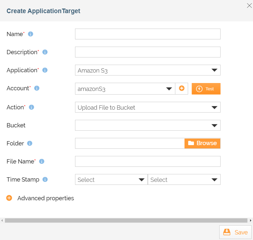Click the info icon beside Time Stamp
Viewport: 253px width, 240px height.
pyautogui.click(x=45, y=180)
